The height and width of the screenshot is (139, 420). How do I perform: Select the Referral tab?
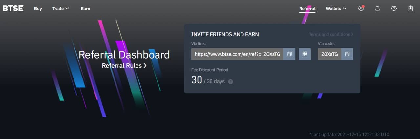pos(307,9)
